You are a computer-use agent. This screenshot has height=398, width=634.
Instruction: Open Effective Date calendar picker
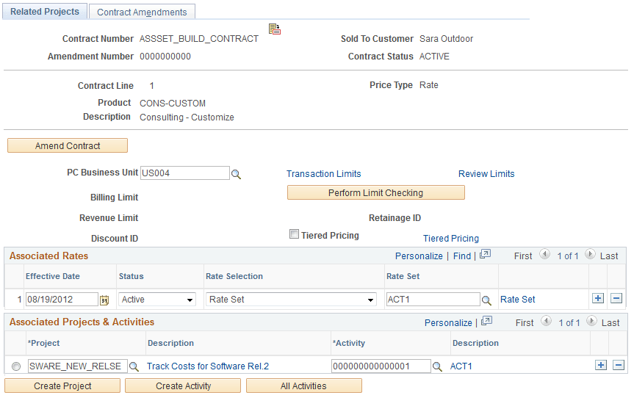pyautogui.click(x=104, y=300)
